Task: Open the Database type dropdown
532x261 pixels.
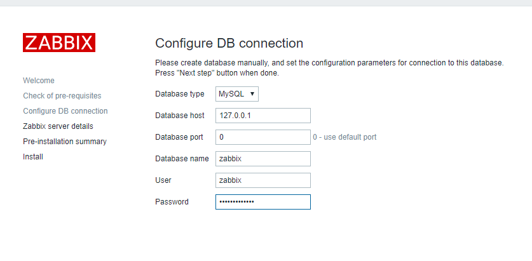Action: click(x=237, y=94)
